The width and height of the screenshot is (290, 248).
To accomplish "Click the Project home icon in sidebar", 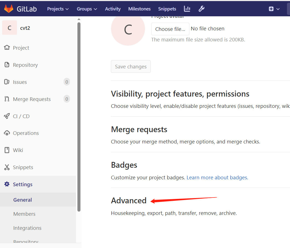I will point(7,48).
